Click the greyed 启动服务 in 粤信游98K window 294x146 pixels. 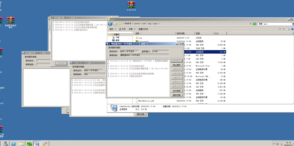click(x=177, y=61)
